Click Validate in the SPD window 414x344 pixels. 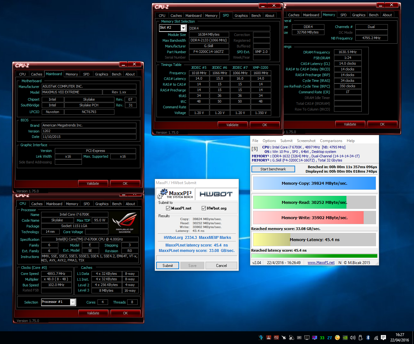(x=232, y=125)
